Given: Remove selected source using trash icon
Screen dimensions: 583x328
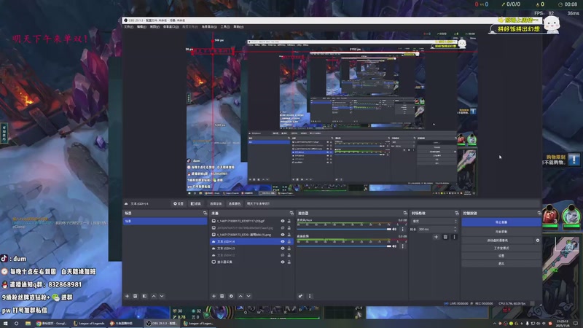Looking at the screenshot, I should pos(222,296).
